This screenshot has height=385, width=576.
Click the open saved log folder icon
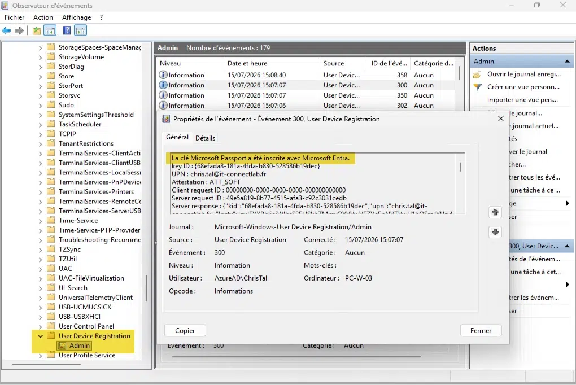point(477,75)
